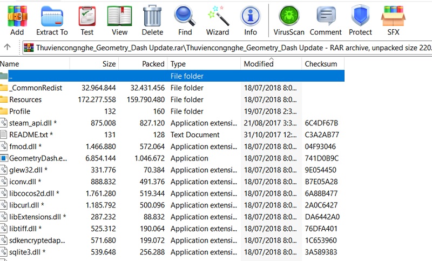This screenshot has width=432, height=261.
Task: Open the Extract To tool
Action: coord(52,21)
